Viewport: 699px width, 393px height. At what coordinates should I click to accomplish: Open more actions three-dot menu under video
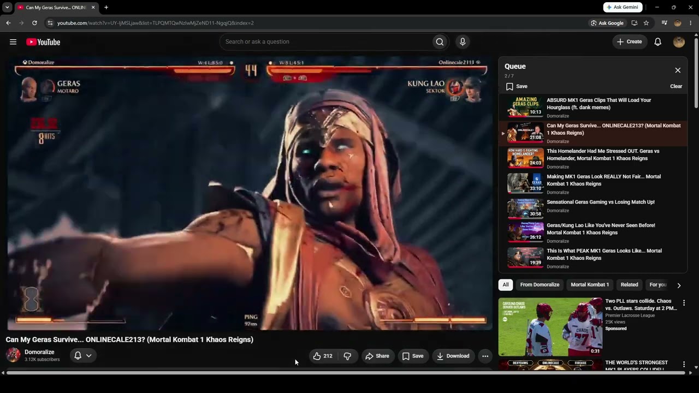(485, 356)
